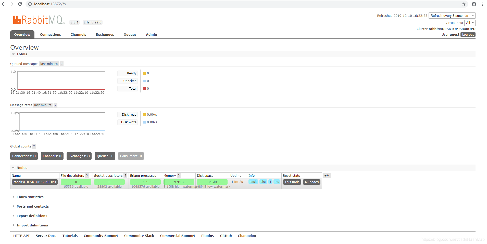
Task: Open the Commercial Support footer link
Action: click(x=178, y=236)
